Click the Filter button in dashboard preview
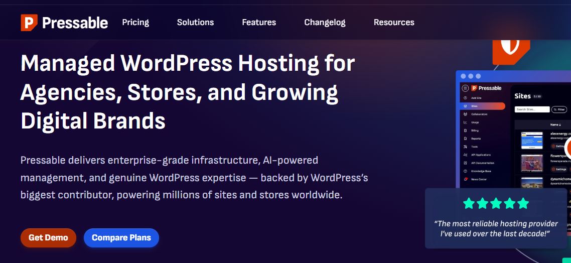571x263 pixels. coord(559,109)
